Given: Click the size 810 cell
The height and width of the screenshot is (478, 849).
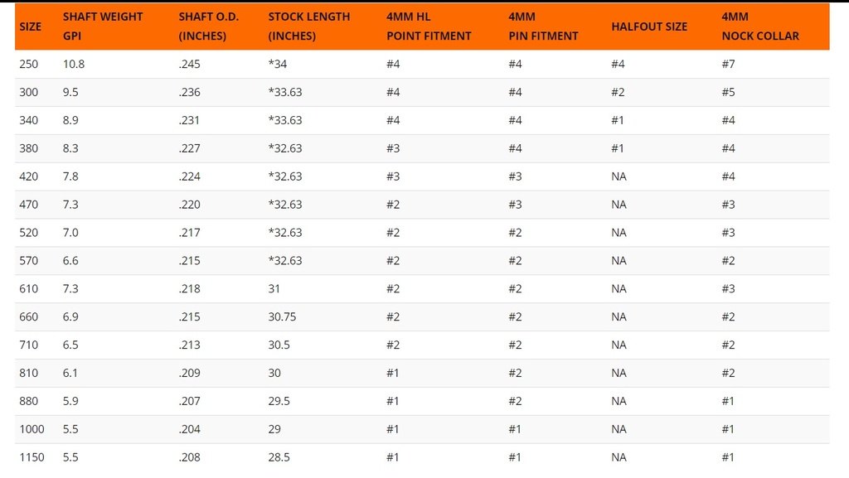Looking at the screenshot, I should [x=29, y=373].
